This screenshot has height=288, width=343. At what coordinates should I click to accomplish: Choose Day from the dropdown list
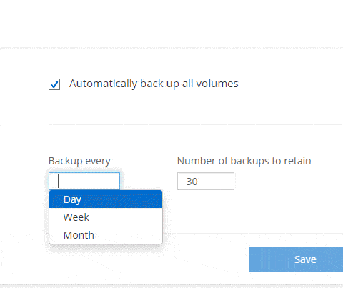pos(106,199)
